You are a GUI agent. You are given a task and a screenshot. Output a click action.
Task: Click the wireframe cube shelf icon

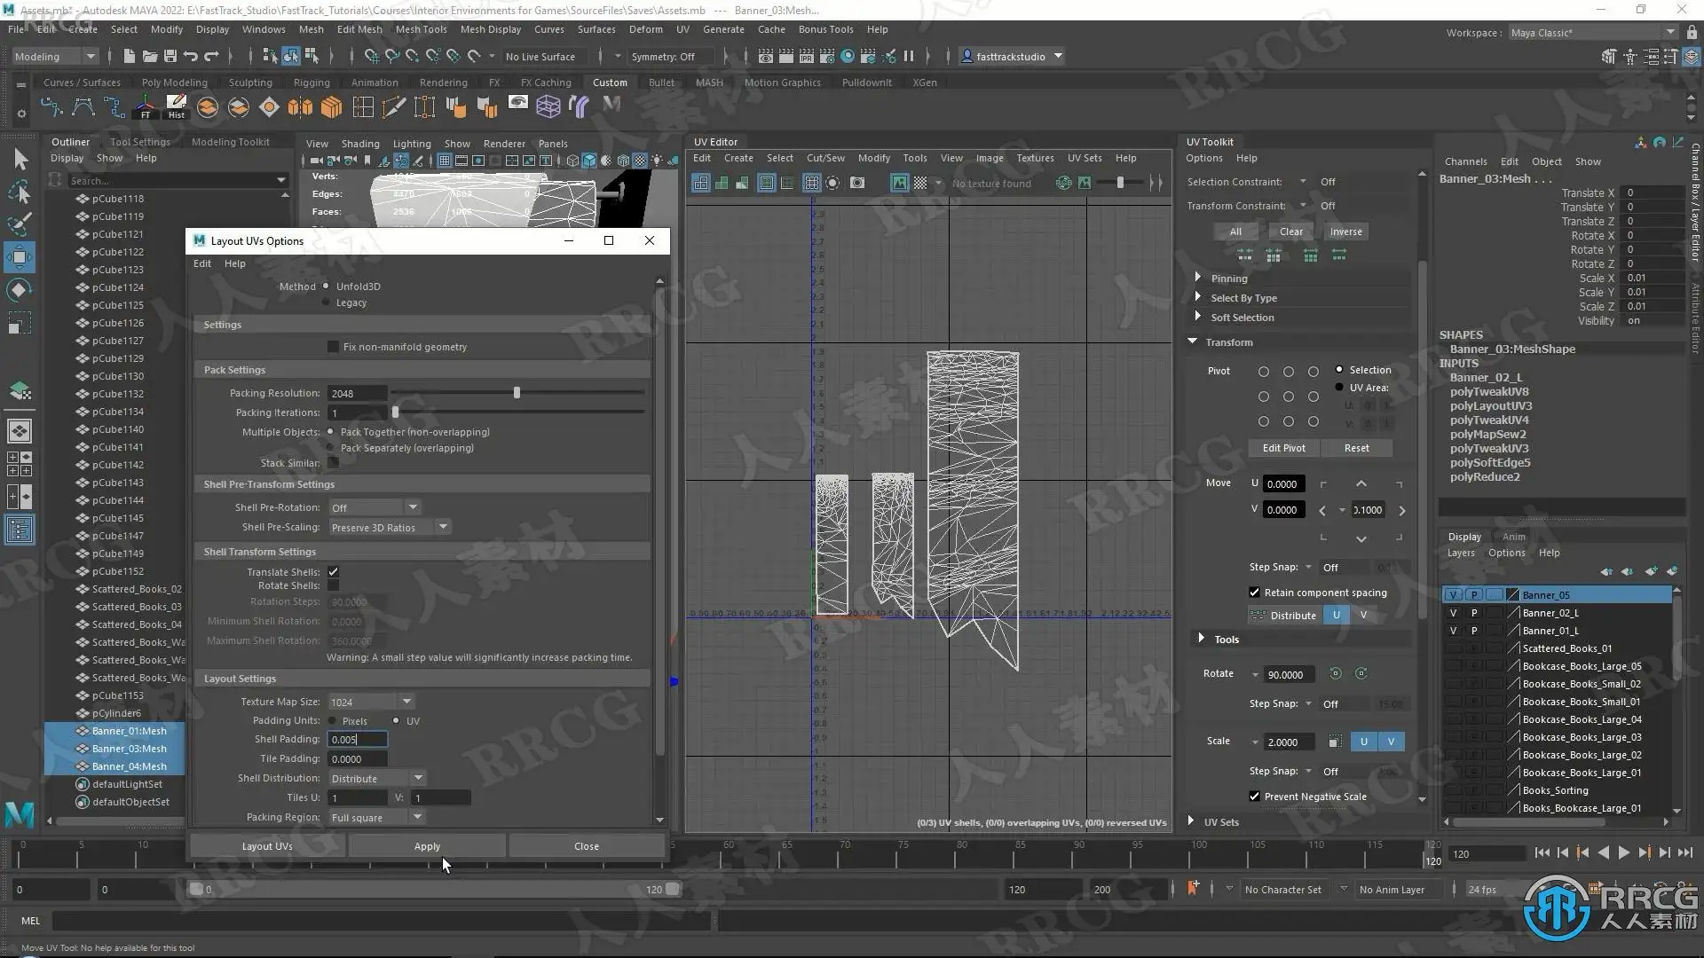click(x=548, y=107)
